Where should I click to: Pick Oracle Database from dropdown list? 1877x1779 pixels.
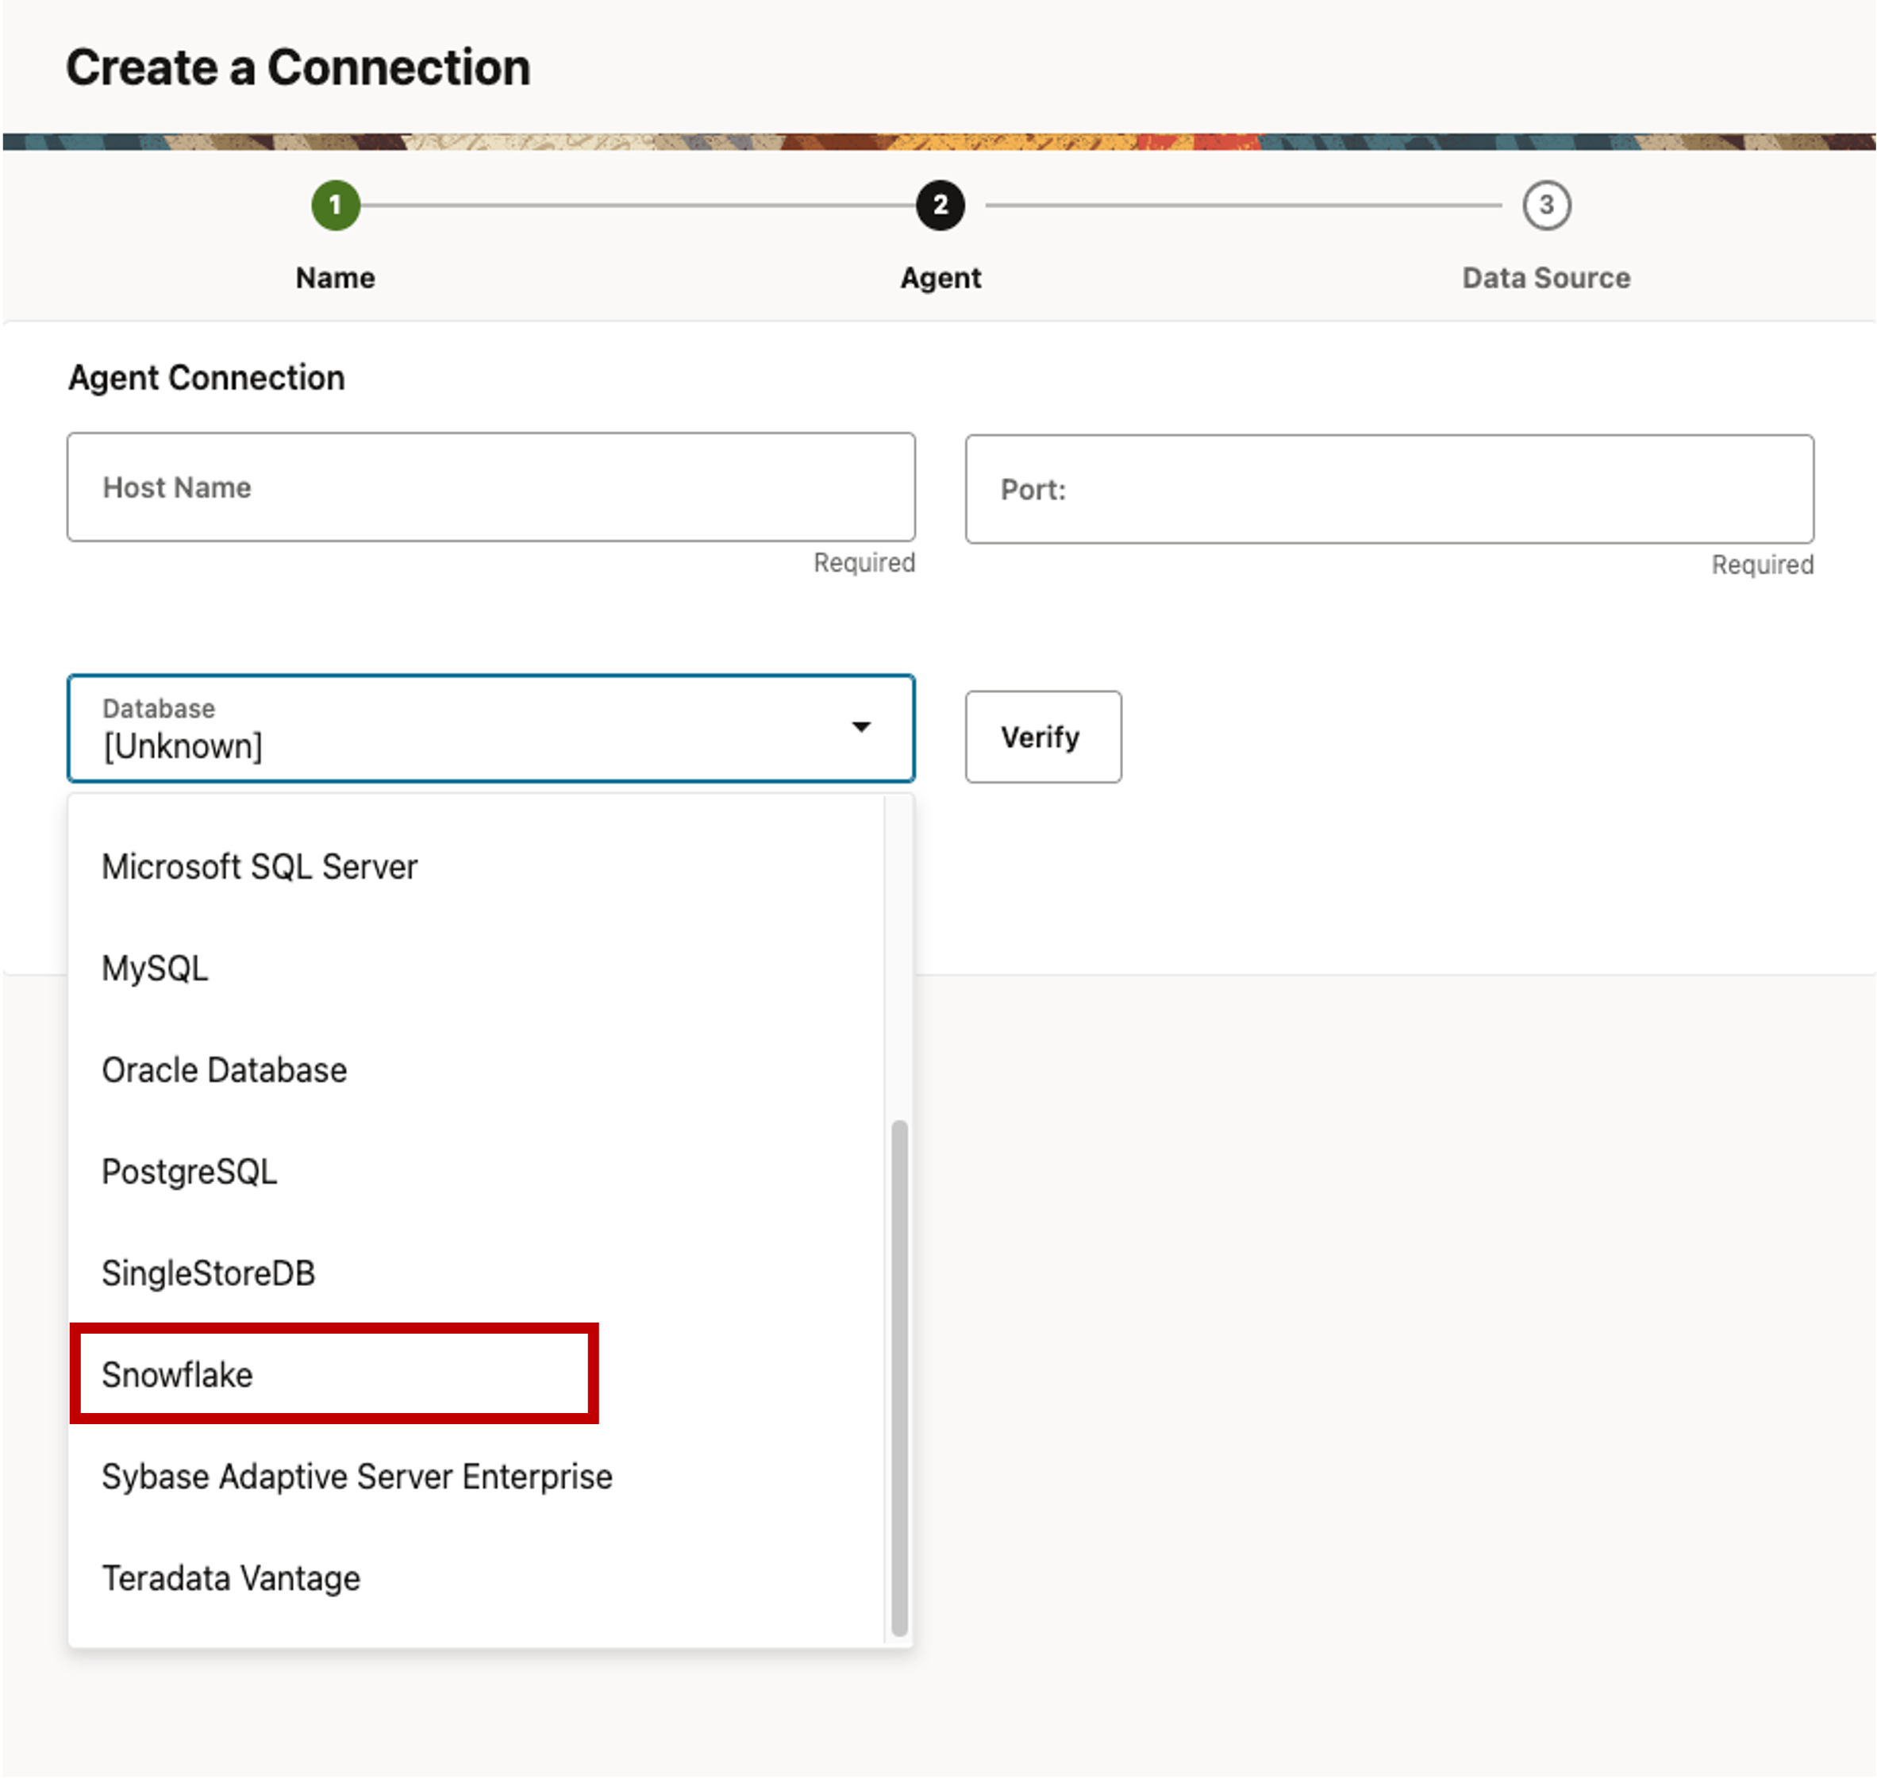coord(225,1069)
